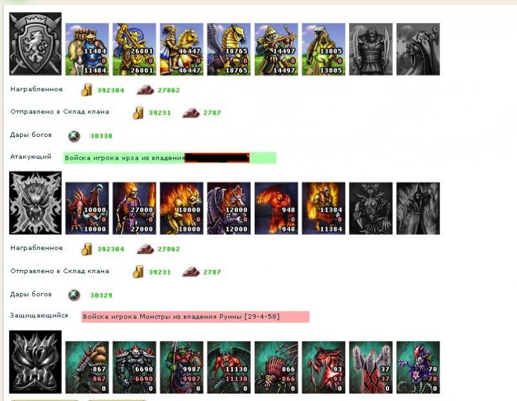Click the lava golem unit showing 948
The height and width of the screenshot is (401, 517).
(x=277, y=208)
